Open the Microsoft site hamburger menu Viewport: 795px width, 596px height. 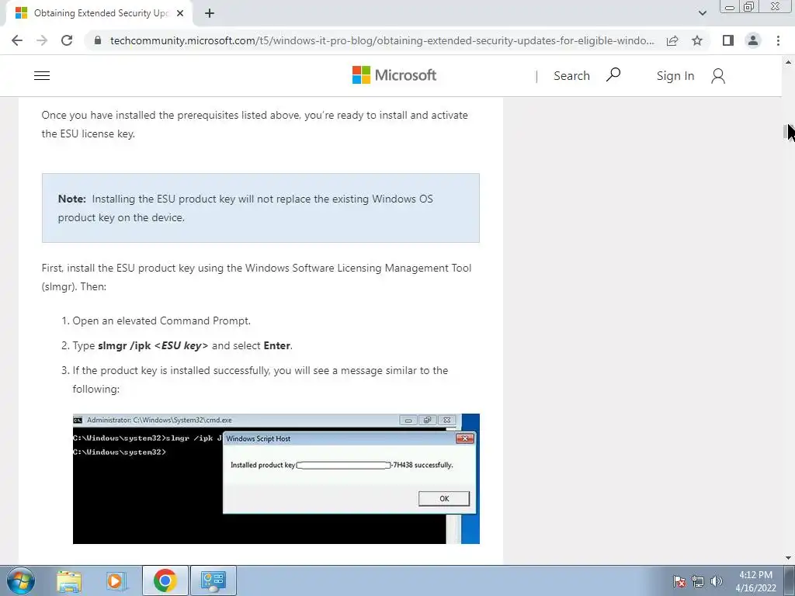coord(42,75)
